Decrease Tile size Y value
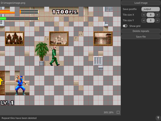This screenshot has width=161, height=121. click(144, 20)
